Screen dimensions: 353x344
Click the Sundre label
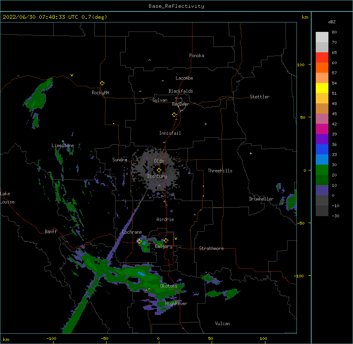[120, 160]
